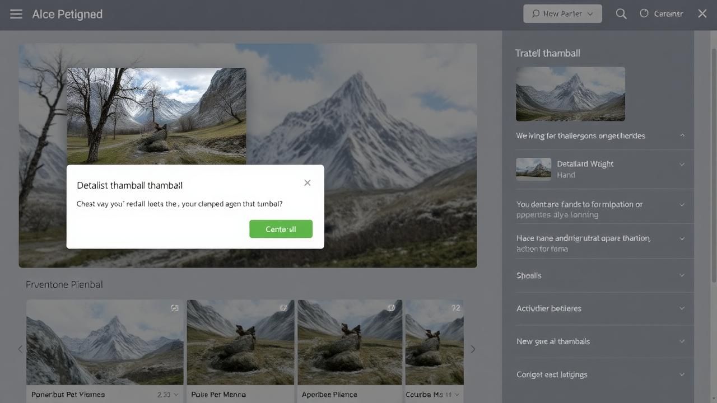Expand the Detallard Wtight item
Image resolution: width=717 pixels, height=403 pixels.
pyautogui.click(x=682, y=164)
